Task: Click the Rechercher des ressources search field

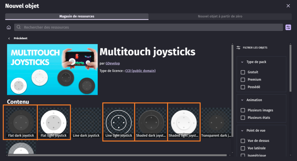Action: point(148,27)
